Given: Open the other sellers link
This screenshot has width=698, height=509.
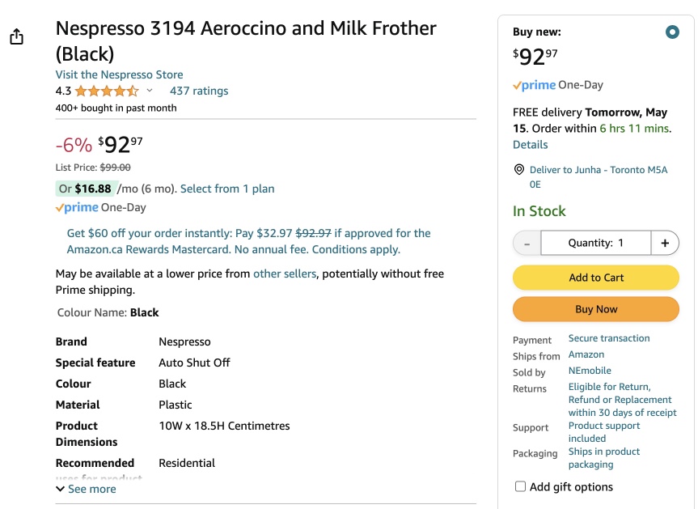Looking at the screenshot, I should coord(285,274).
